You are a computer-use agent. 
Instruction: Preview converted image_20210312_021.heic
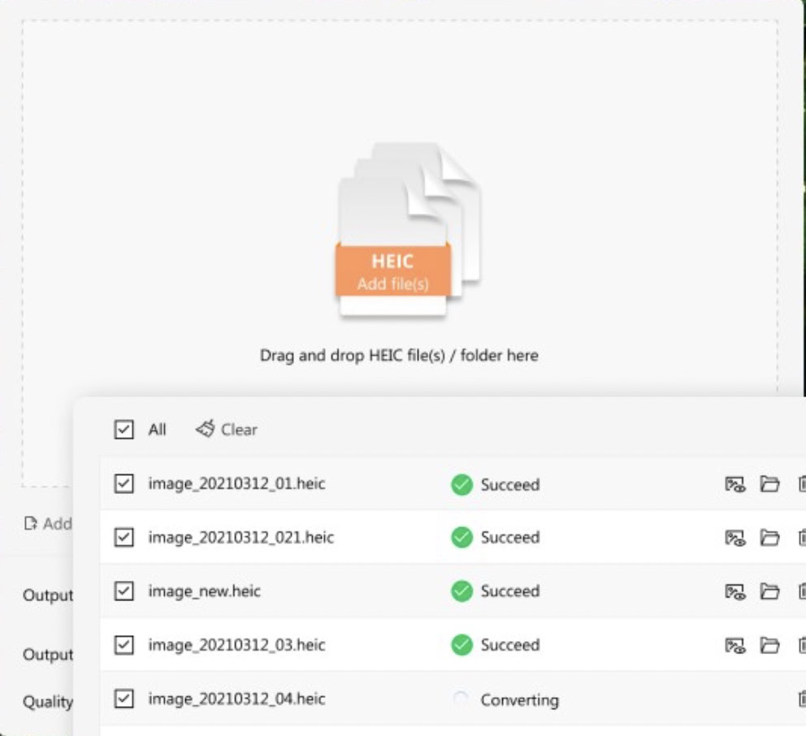tap(734, 538)
